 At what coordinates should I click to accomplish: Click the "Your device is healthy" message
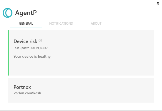(32, 57)
